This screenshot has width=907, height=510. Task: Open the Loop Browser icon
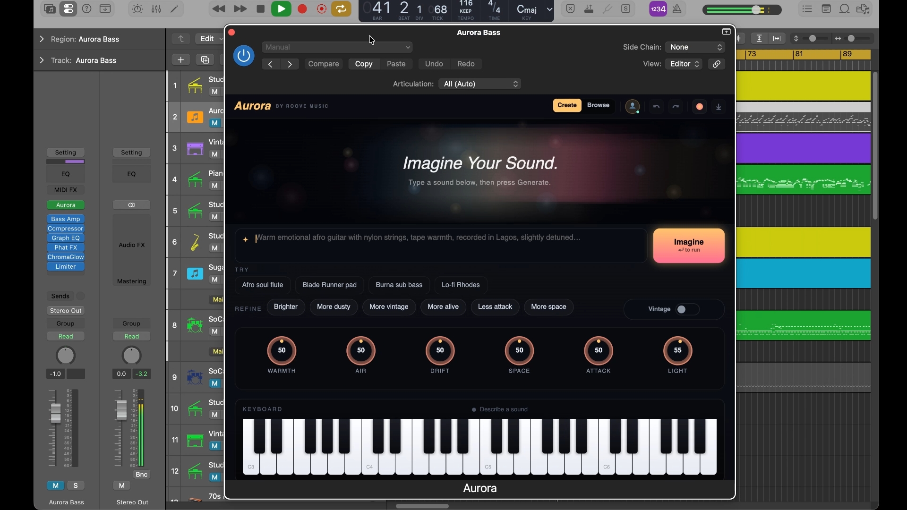pos(845,9)
